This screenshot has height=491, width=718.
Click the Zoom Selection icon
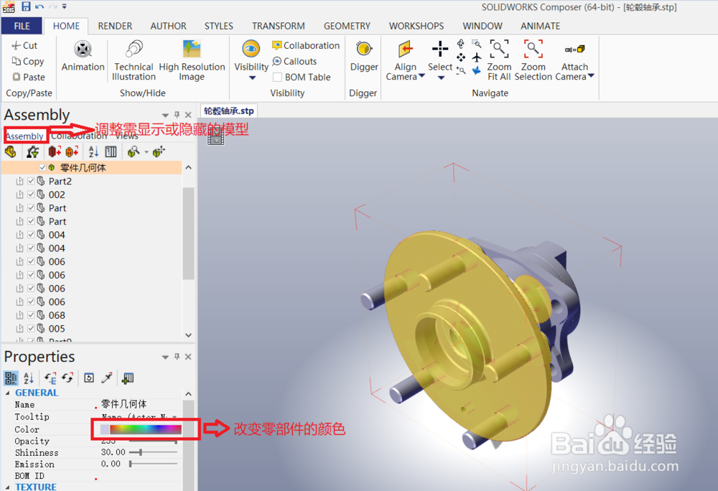click(x=533, y=49)
